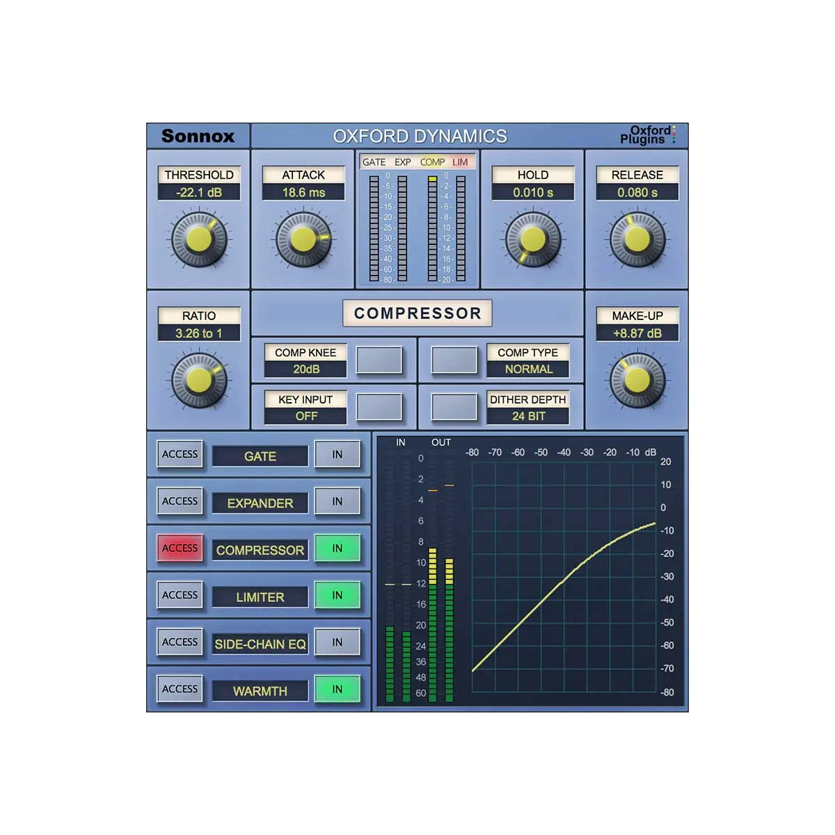Click the Sonnox logo
This screenshot has height=835, width=835.
pos(200,136)
